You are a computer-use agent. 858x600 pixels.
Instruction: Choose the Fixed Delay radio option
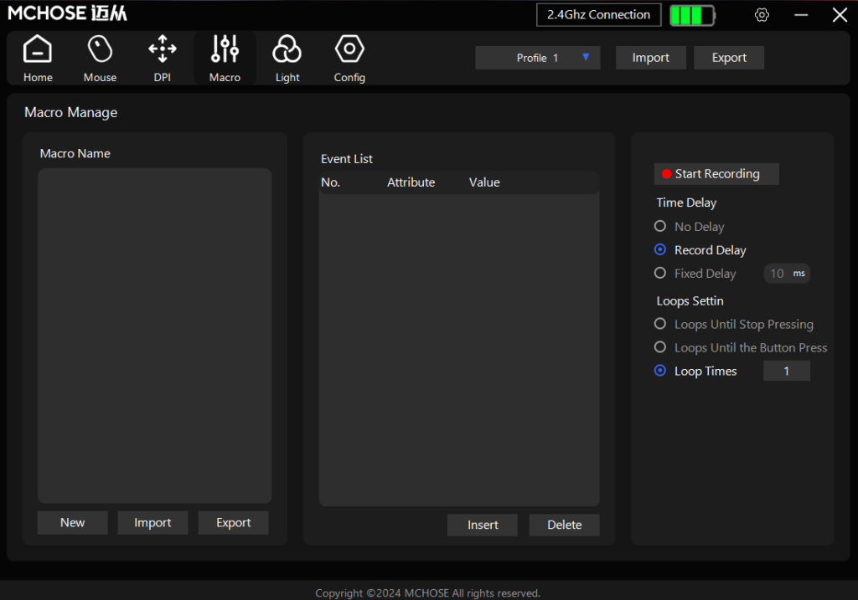[660, 274]
